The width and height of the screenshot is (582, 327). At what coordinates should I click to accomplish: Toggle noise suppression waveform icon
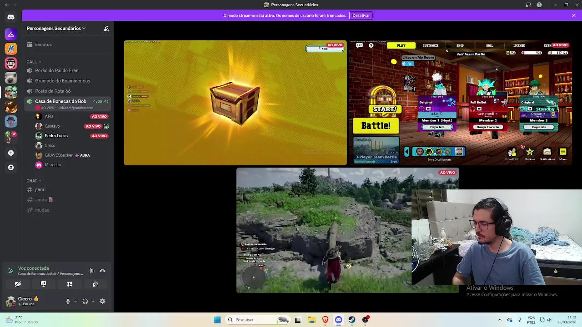click(x=91, y=271)
